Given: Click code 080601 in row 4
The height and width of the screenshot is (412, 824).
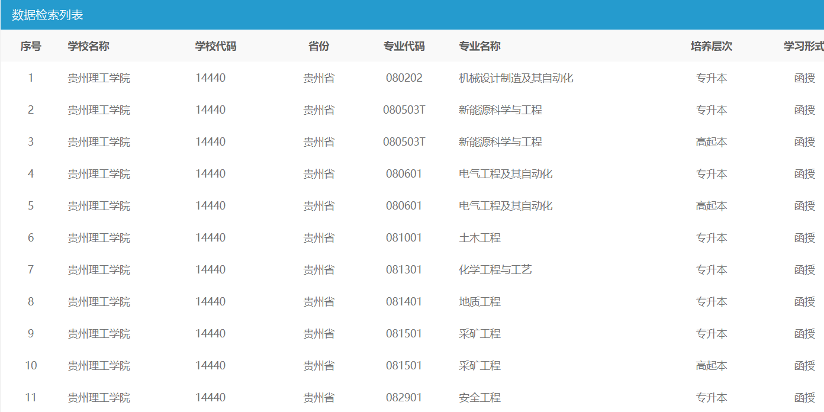Looking at the screenshot, I should 404,174.
